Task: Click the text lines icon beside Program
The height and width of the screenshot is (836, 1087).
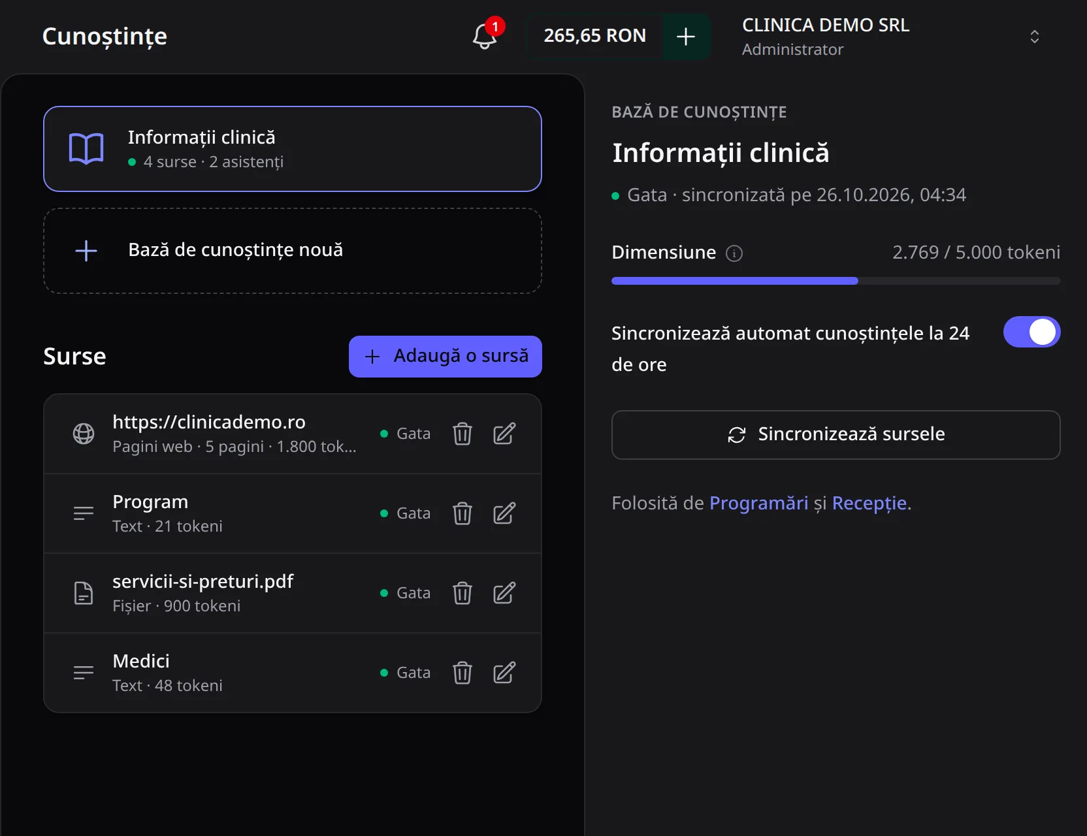Action: (84, 513)
